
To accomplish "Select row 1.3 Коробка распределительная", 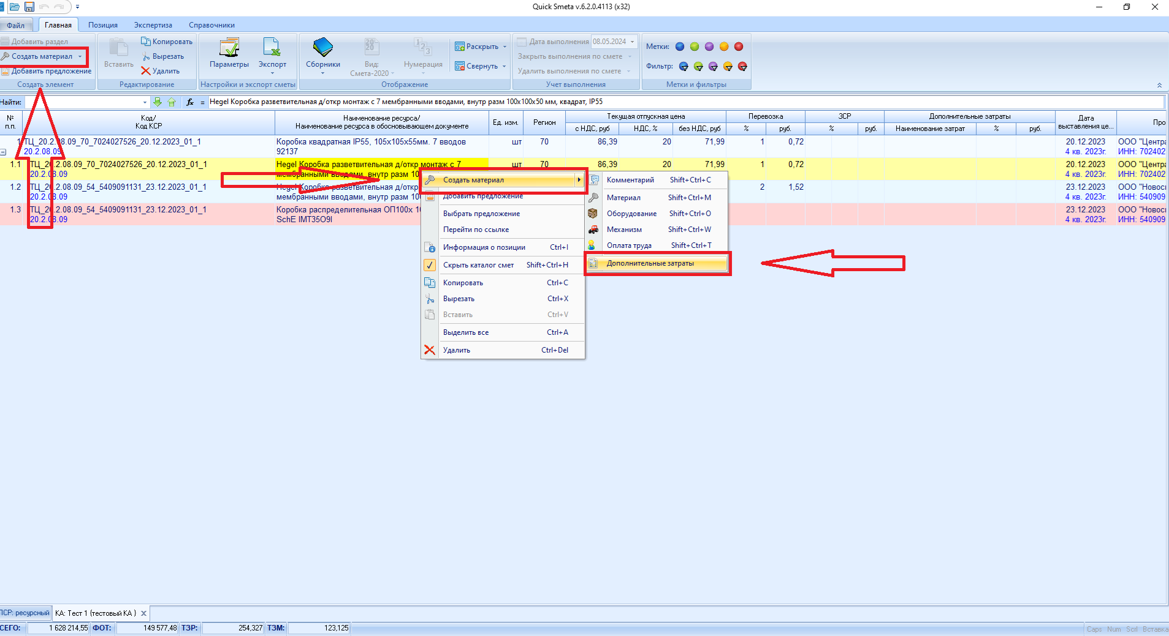I will [582, 214].
